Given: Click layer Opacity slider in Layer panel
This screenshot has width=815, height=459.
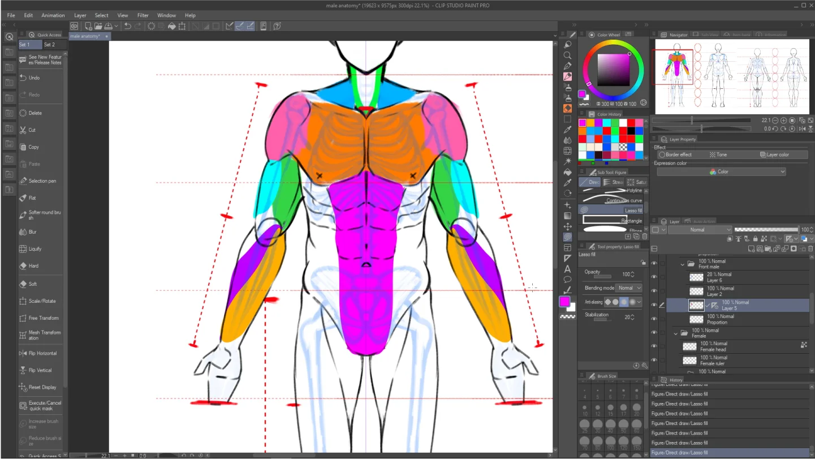Looking at the screenshot, I should click(x=766, y=230).
